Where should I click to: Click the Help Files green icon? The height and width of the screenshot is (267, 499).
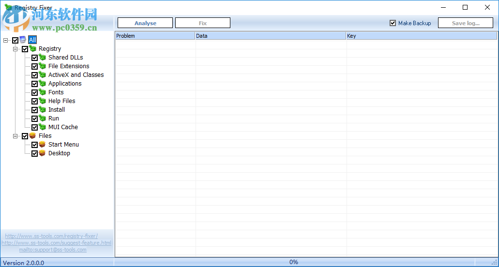[42, 101]
